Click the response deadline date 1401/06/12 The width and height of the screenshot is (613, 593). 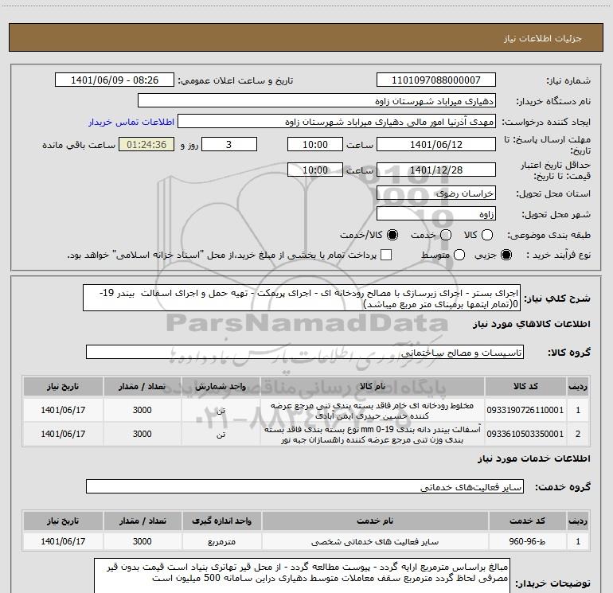click(x=436, y=144)
